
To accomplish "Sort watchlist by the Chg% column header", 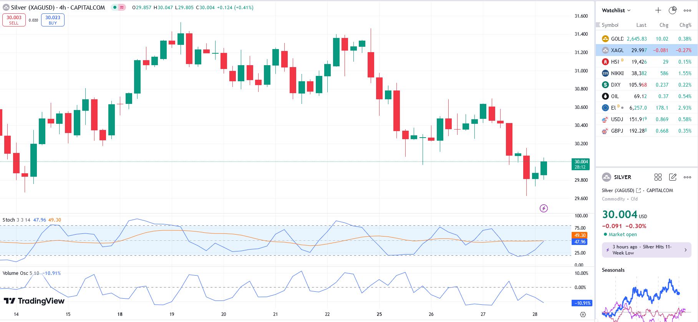I will pyautogui.click(x=685, y=25).
